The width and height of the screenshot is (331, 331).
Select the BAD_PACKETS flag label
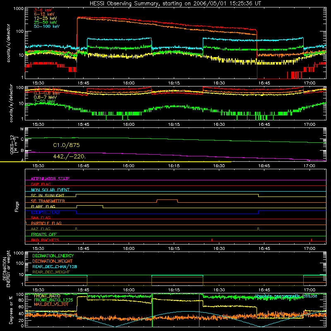pos(45,240)
